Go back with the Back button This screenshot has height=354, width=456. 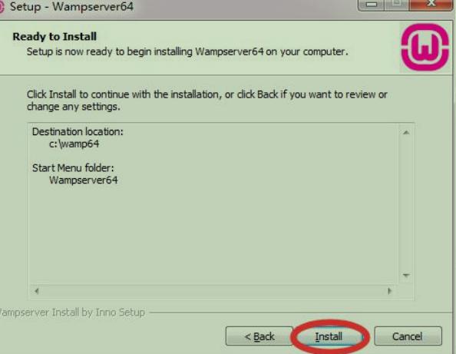pyautogui.click(x=259, y=336)
